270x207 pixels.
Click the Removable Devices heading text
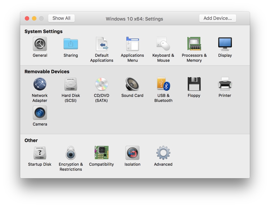click(47, 72)
